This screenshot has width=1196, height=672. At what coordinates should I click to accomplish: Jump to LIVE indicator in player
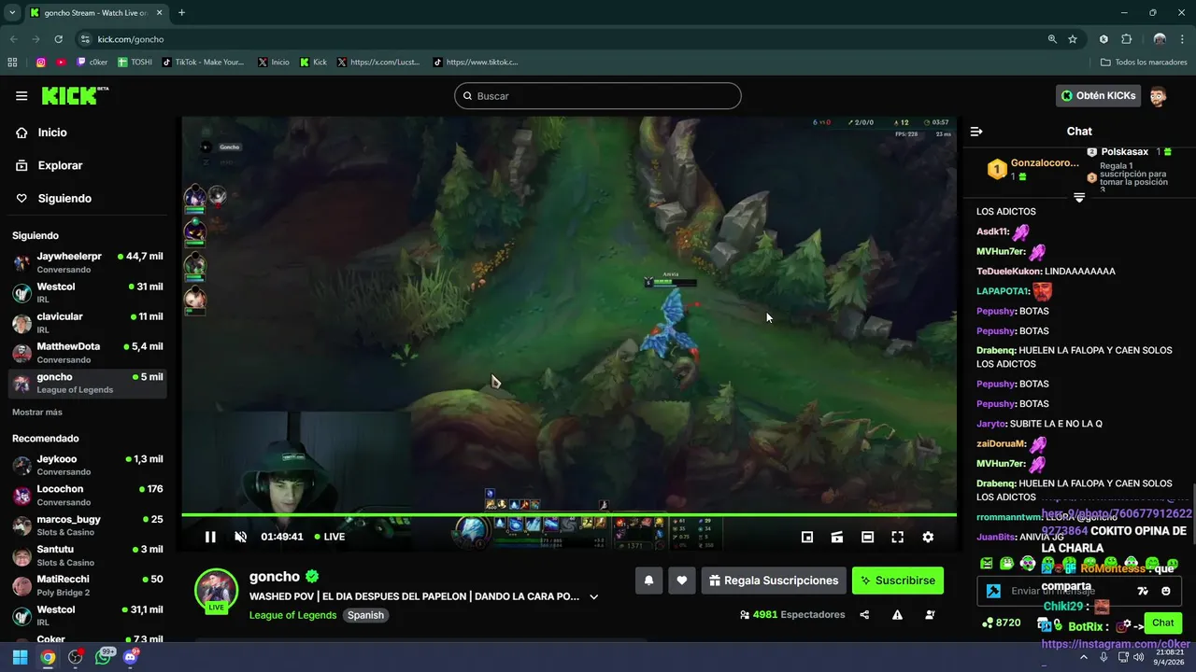coord(330,537)
